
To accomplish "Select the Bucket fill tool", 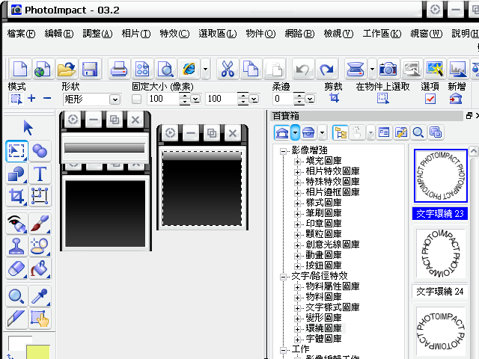I will [x=40, y=269].
